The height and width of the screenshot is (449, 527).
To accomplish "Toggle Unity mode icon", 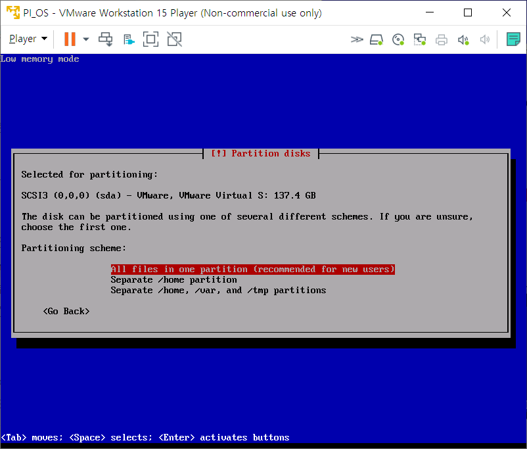I will pyautogui.click(x=174, y=39).
